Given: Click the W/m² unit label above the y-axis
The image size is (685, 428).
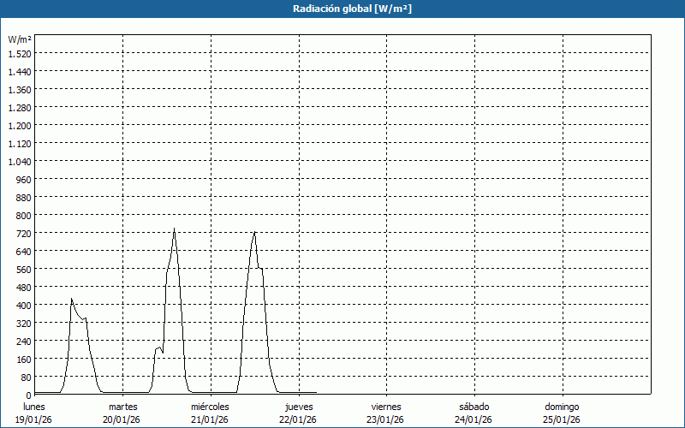Looking at the screenshot, I should [x=20, y=39].
